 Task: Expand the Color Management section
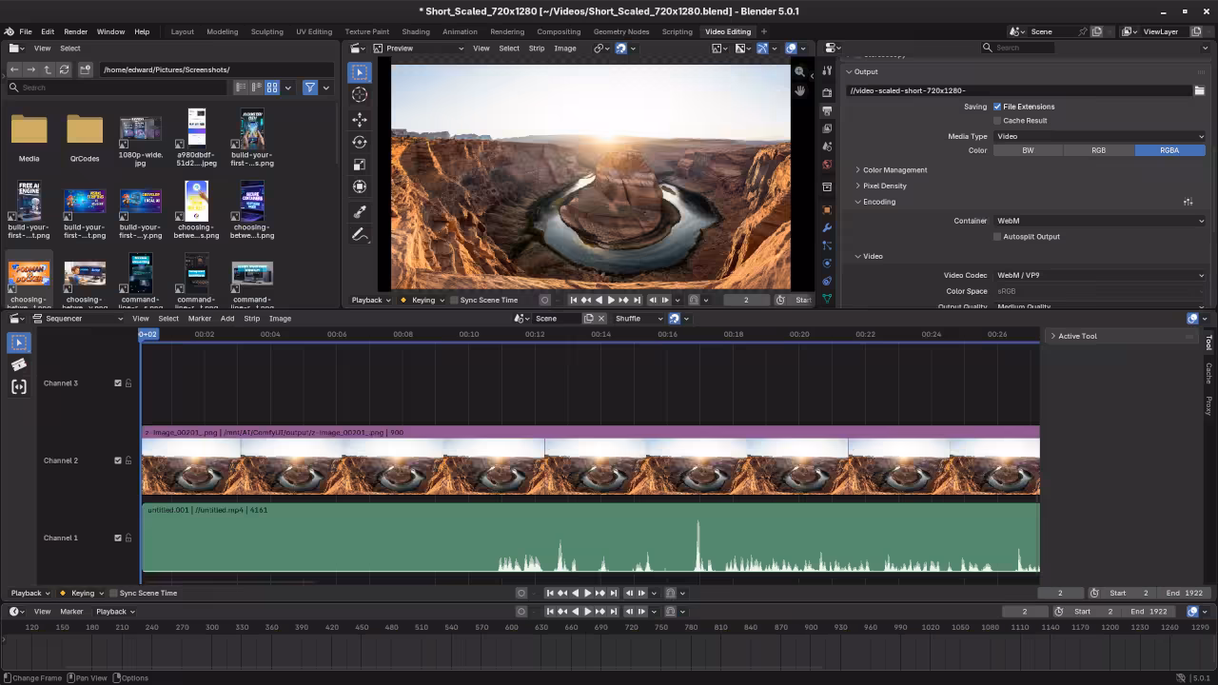click(x=894, y=170)
